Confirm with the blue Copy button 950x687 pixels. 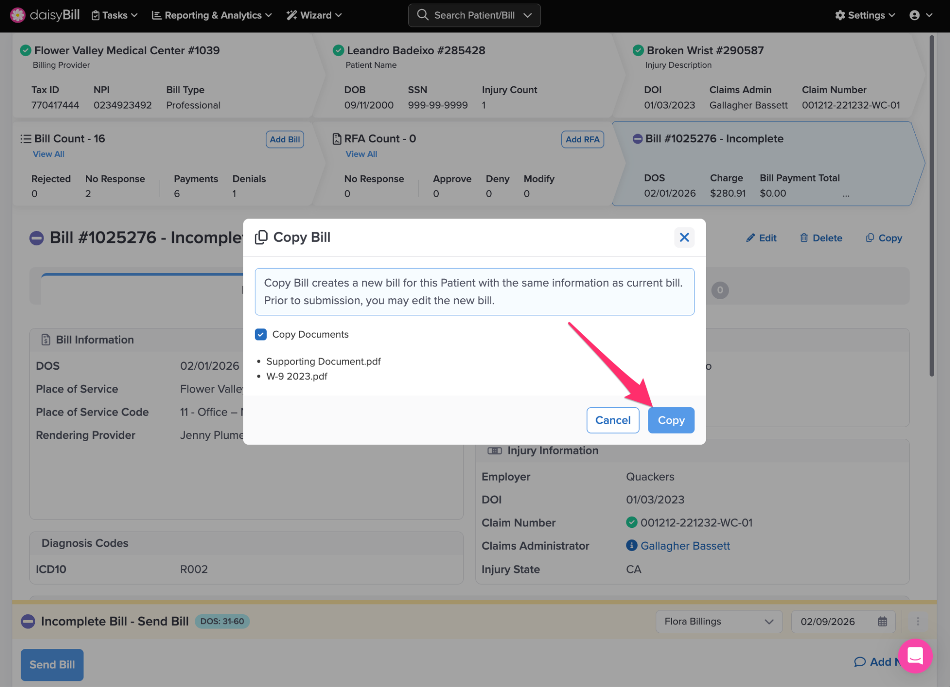[671, 420]
